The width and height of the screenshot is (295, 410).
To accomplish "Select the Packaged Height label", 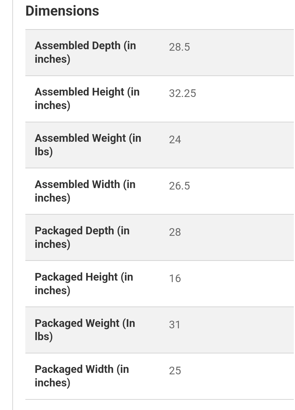I will [x=84, y=284].
